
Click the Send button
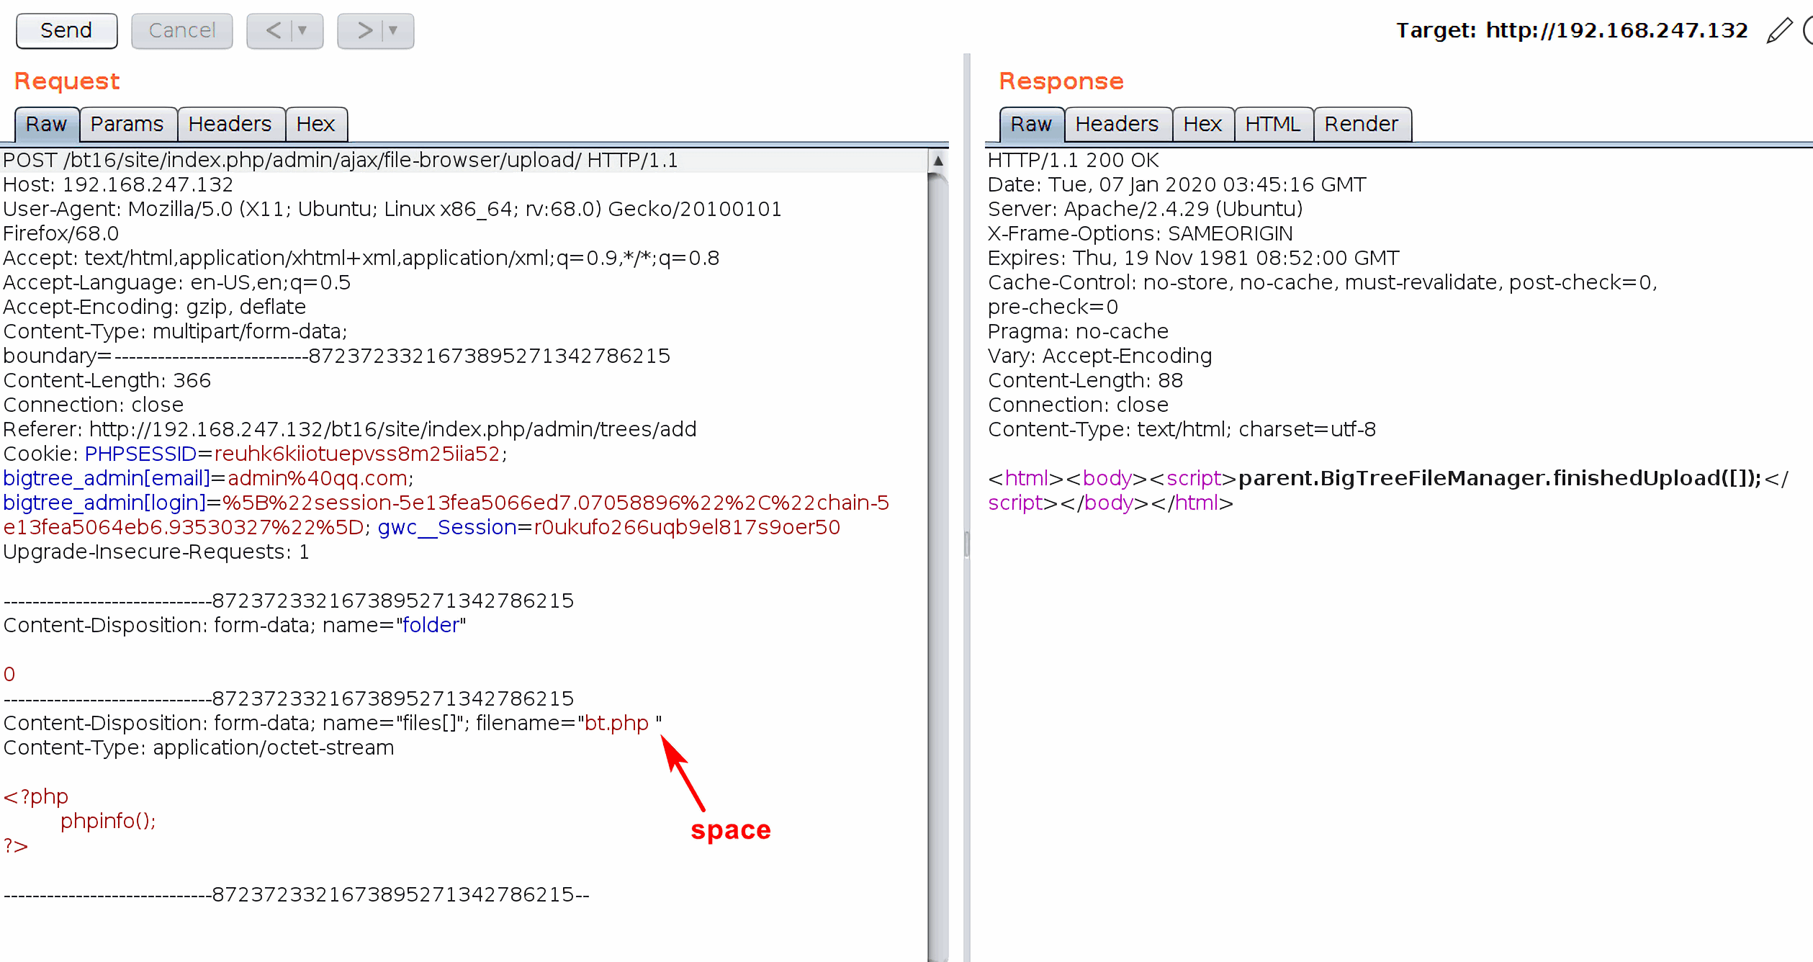(66, 31)
